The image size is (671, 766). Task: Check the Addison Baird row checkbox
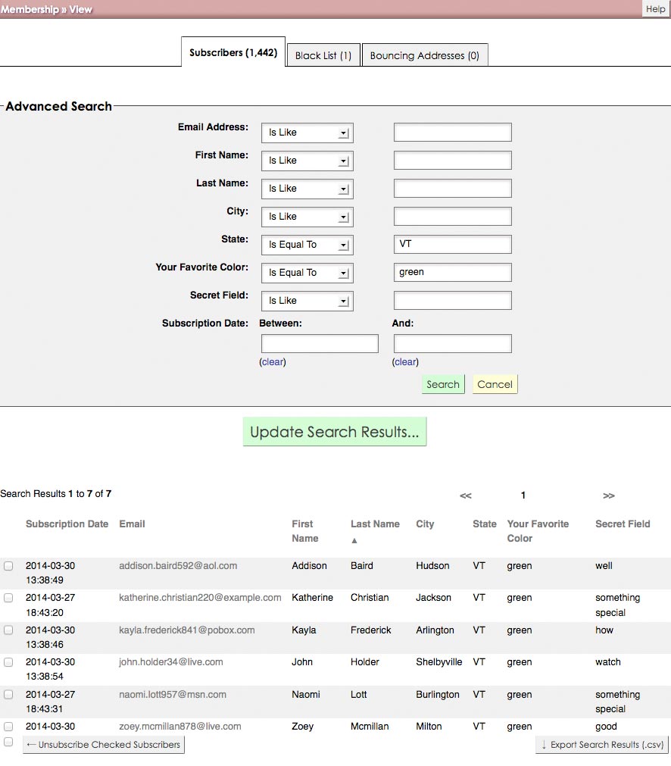point(8,566)
